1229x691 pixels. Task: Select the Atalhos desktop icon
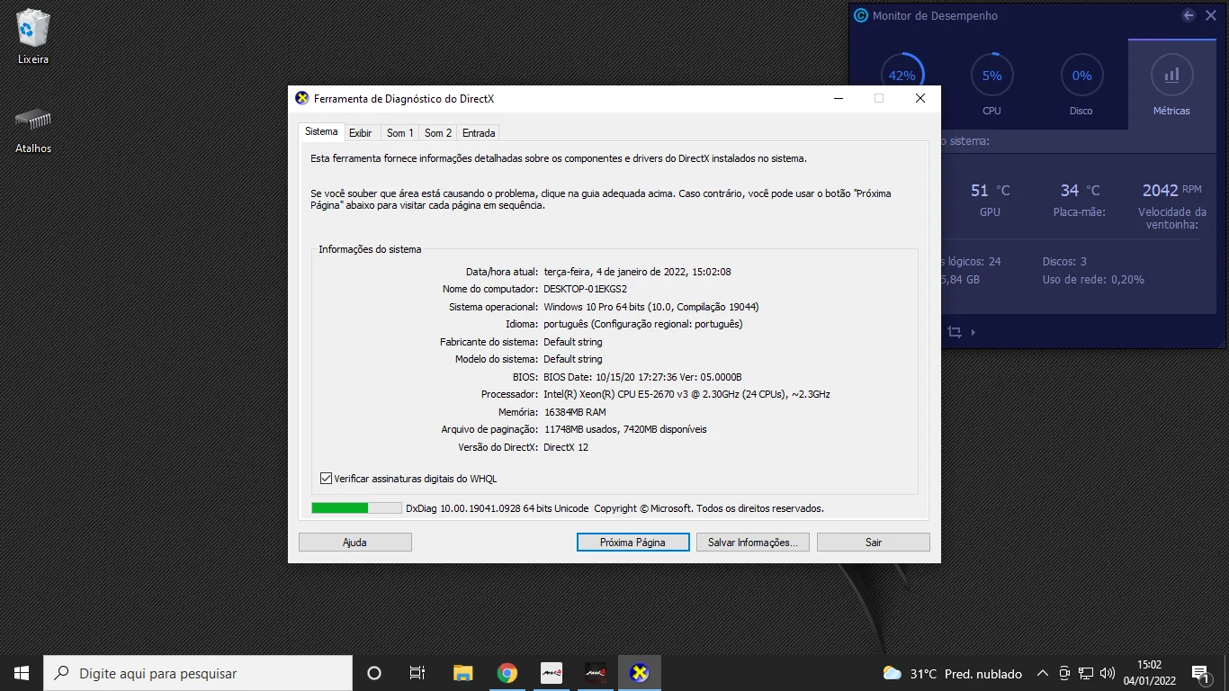click(33, 130)
